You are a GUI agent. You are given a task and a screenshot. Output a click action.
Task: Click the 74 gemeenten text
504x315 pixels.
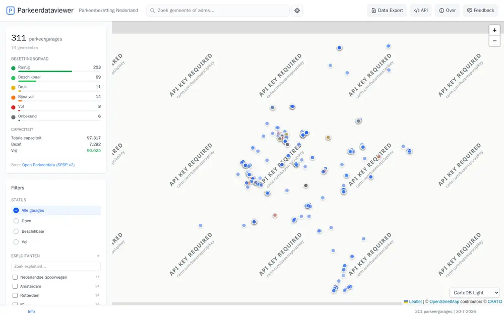(x=24, y=47)
